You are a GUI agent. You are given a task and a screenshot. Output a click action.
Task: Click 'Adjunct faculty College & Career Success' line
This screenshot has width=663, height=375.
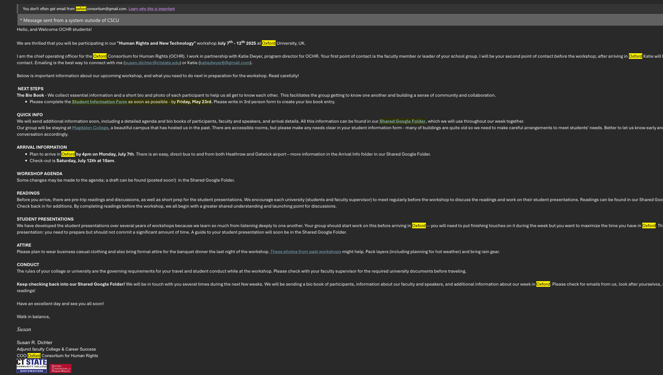[x=56, y=349]
